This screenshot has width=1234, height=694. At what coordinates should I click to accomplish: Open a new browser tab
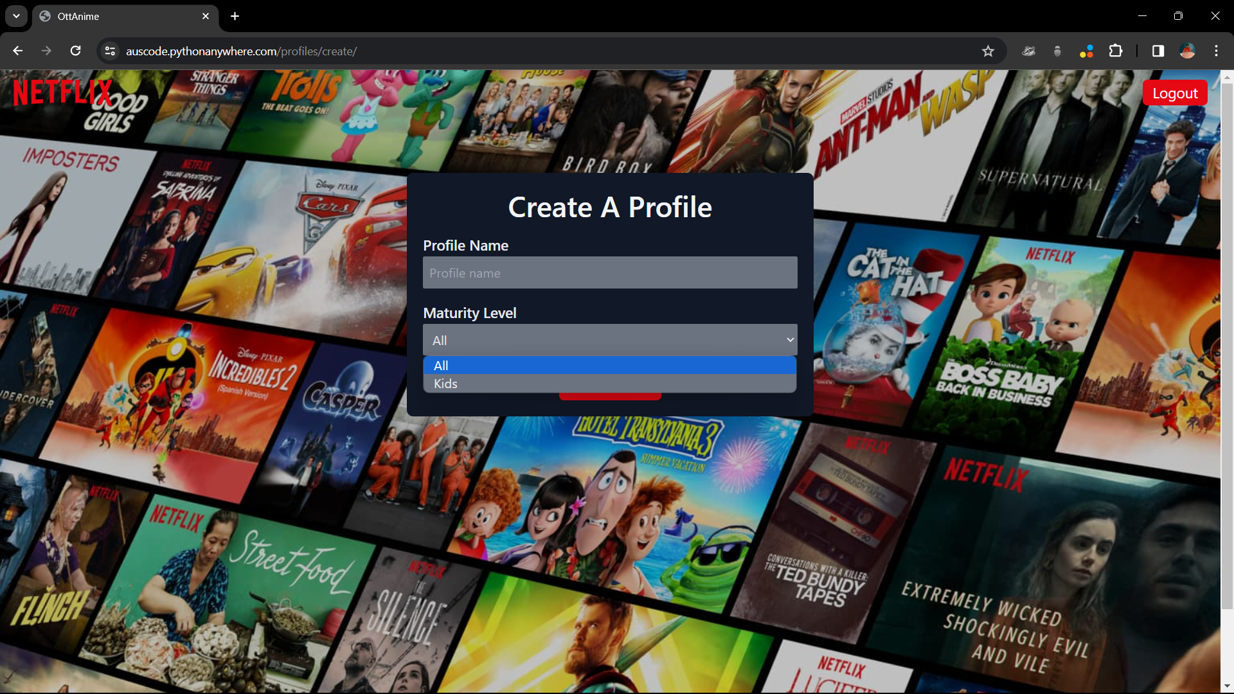point(235,16)
